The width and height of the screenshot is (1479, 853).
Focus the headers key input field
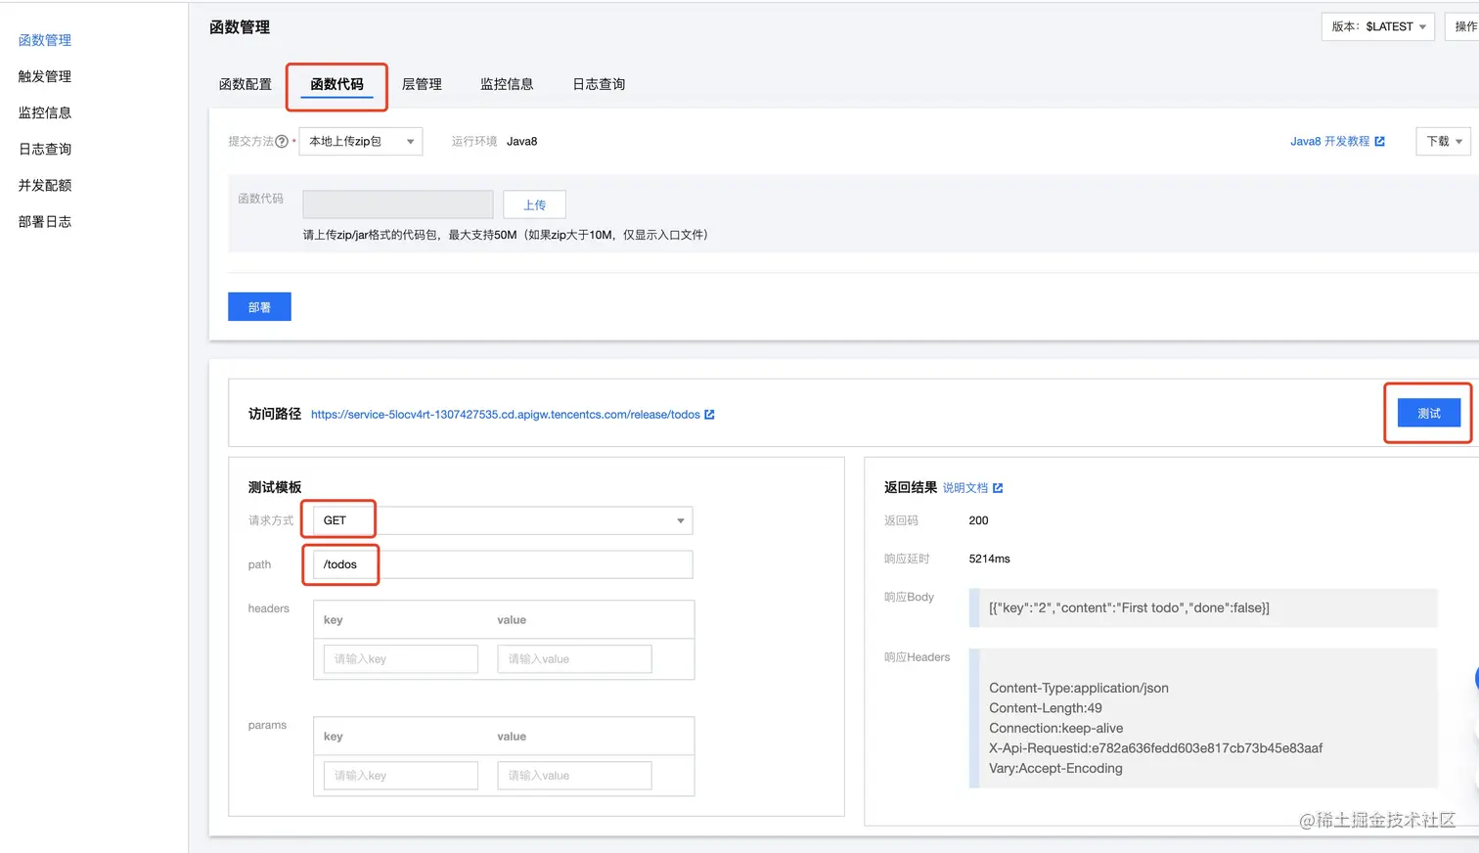401,659
